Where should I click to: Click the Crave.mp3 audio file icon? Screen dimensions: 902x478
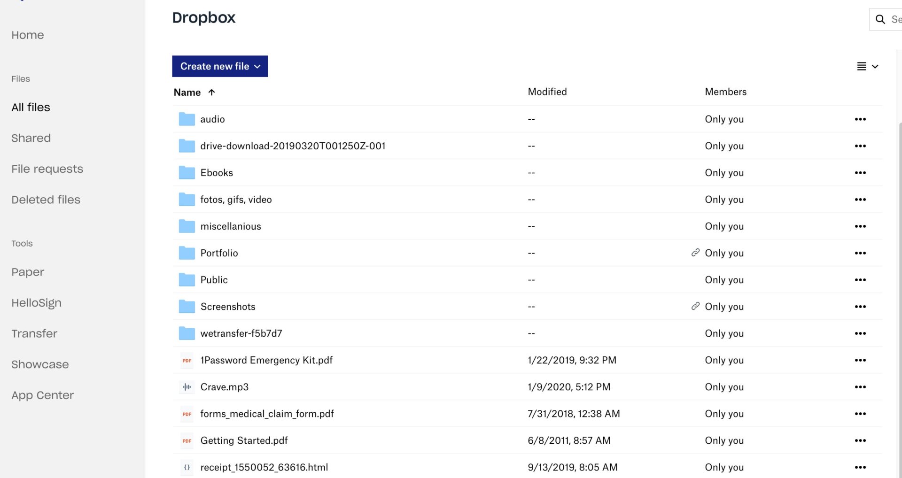(x=187, y=387)
